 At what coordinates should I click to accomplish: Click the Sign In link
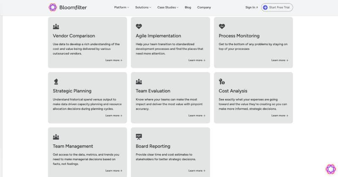point(251,7)
